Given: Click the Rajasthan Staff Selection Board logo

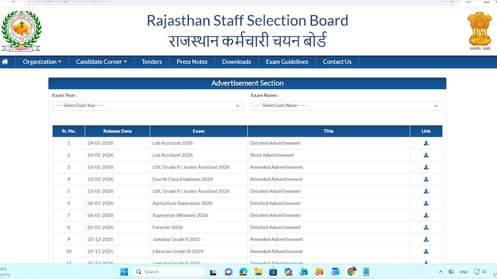Looking at the screenshot, I should [21, 31].
